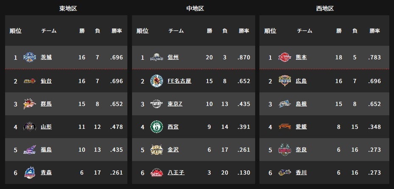Image resolution: width=394 pixels, height=189 pixels.
Task: Click the Hiroshima team logo
Action: pyautogui.click(x=285, y=81)
